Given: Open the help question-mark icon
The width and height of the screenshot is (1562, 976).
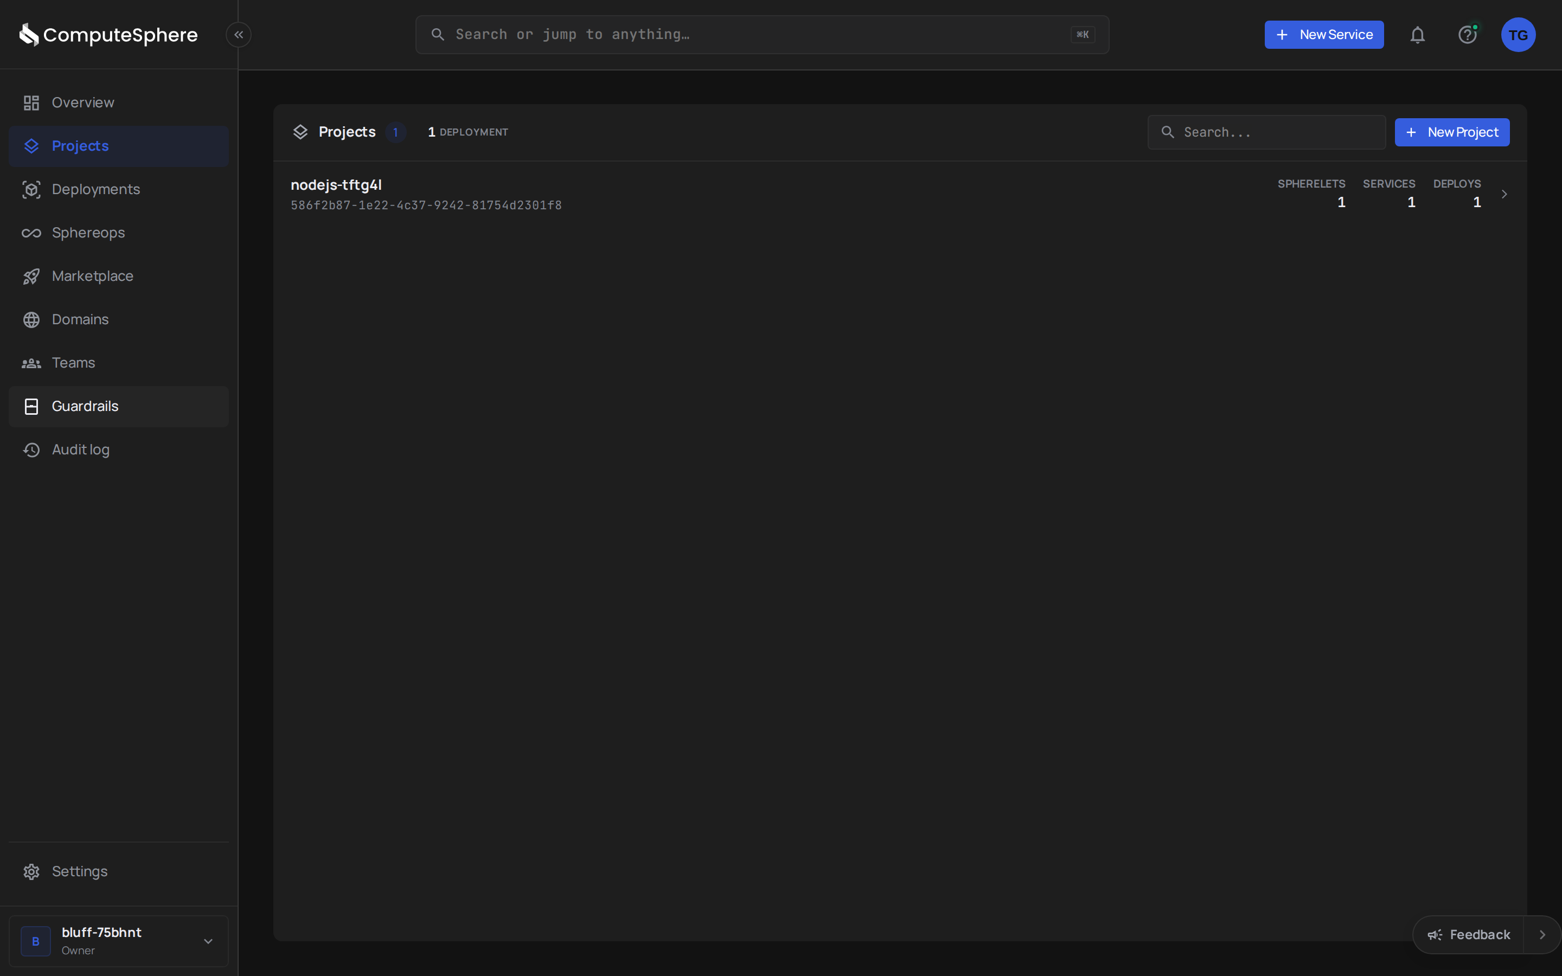Looking at the screenshot, I should pos(1468,35).
